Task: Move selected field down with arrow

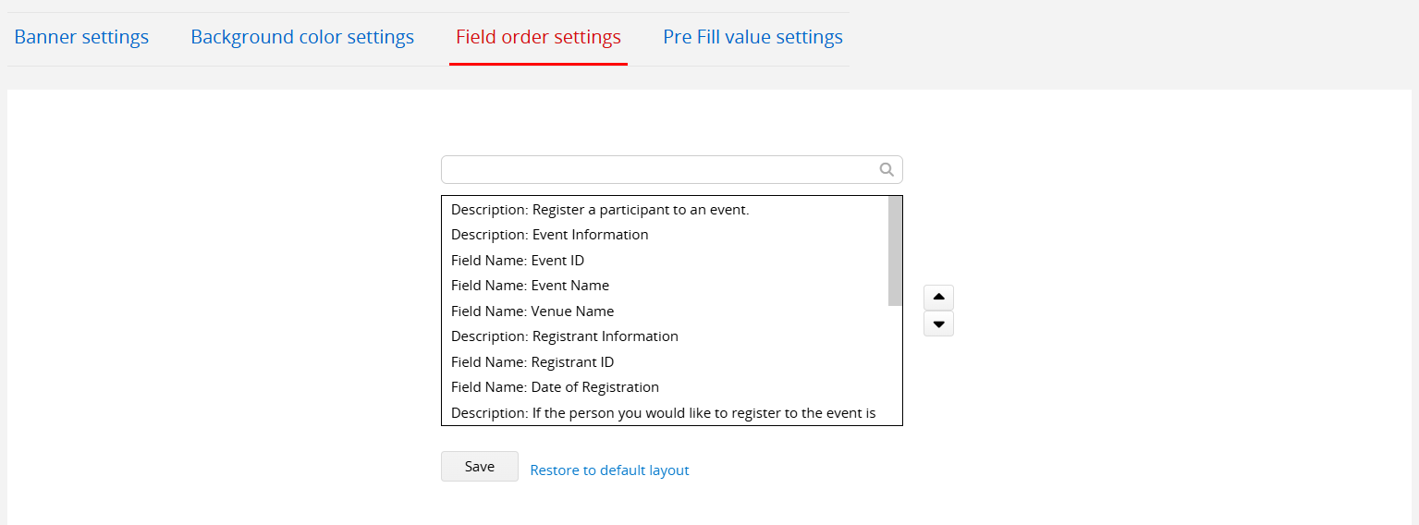Action: click(938, 324)
